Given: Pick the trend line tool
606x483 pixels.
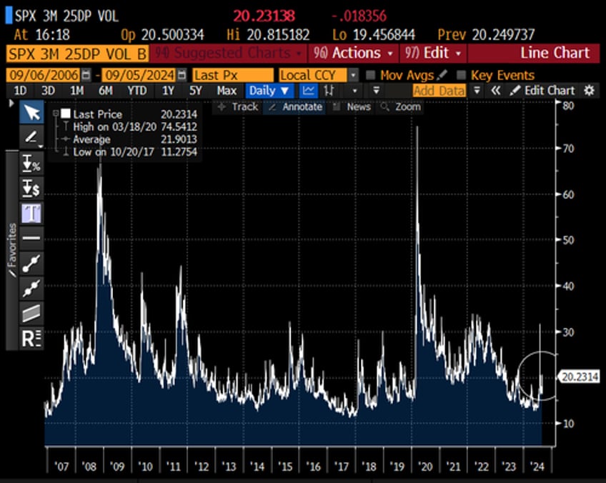Looking at the screenshot, I should [31, 263].
